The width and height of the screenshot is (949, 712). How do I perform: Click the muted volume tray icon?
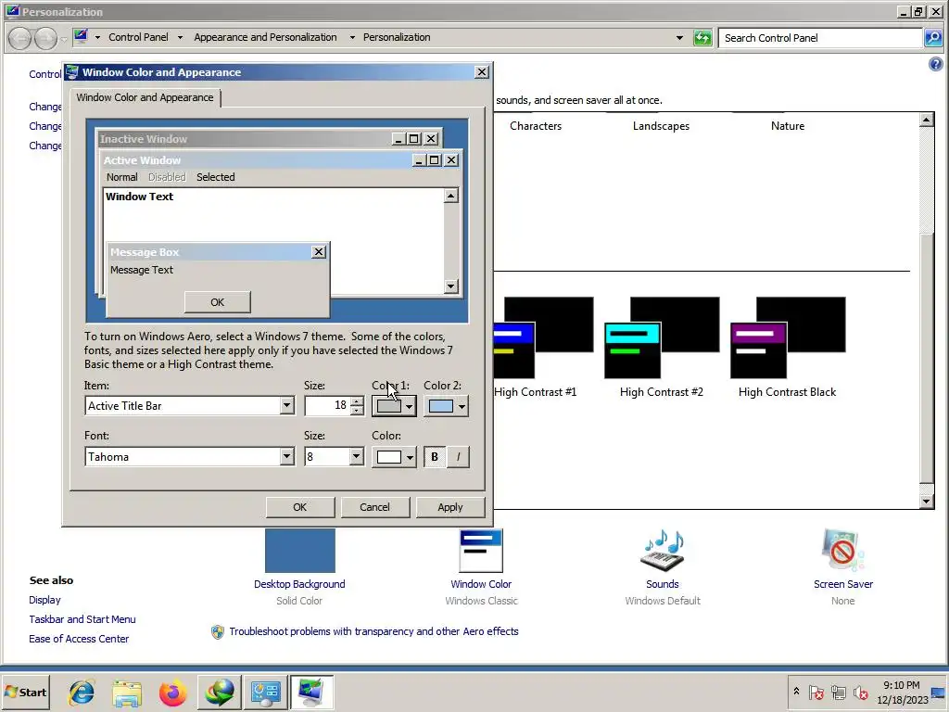click(860, 692)
